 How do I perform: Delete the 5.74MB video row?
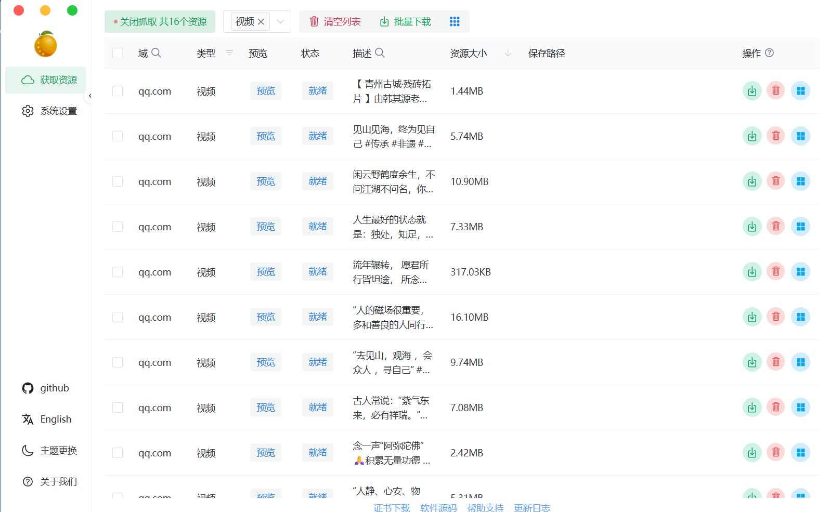coord(775,136)
